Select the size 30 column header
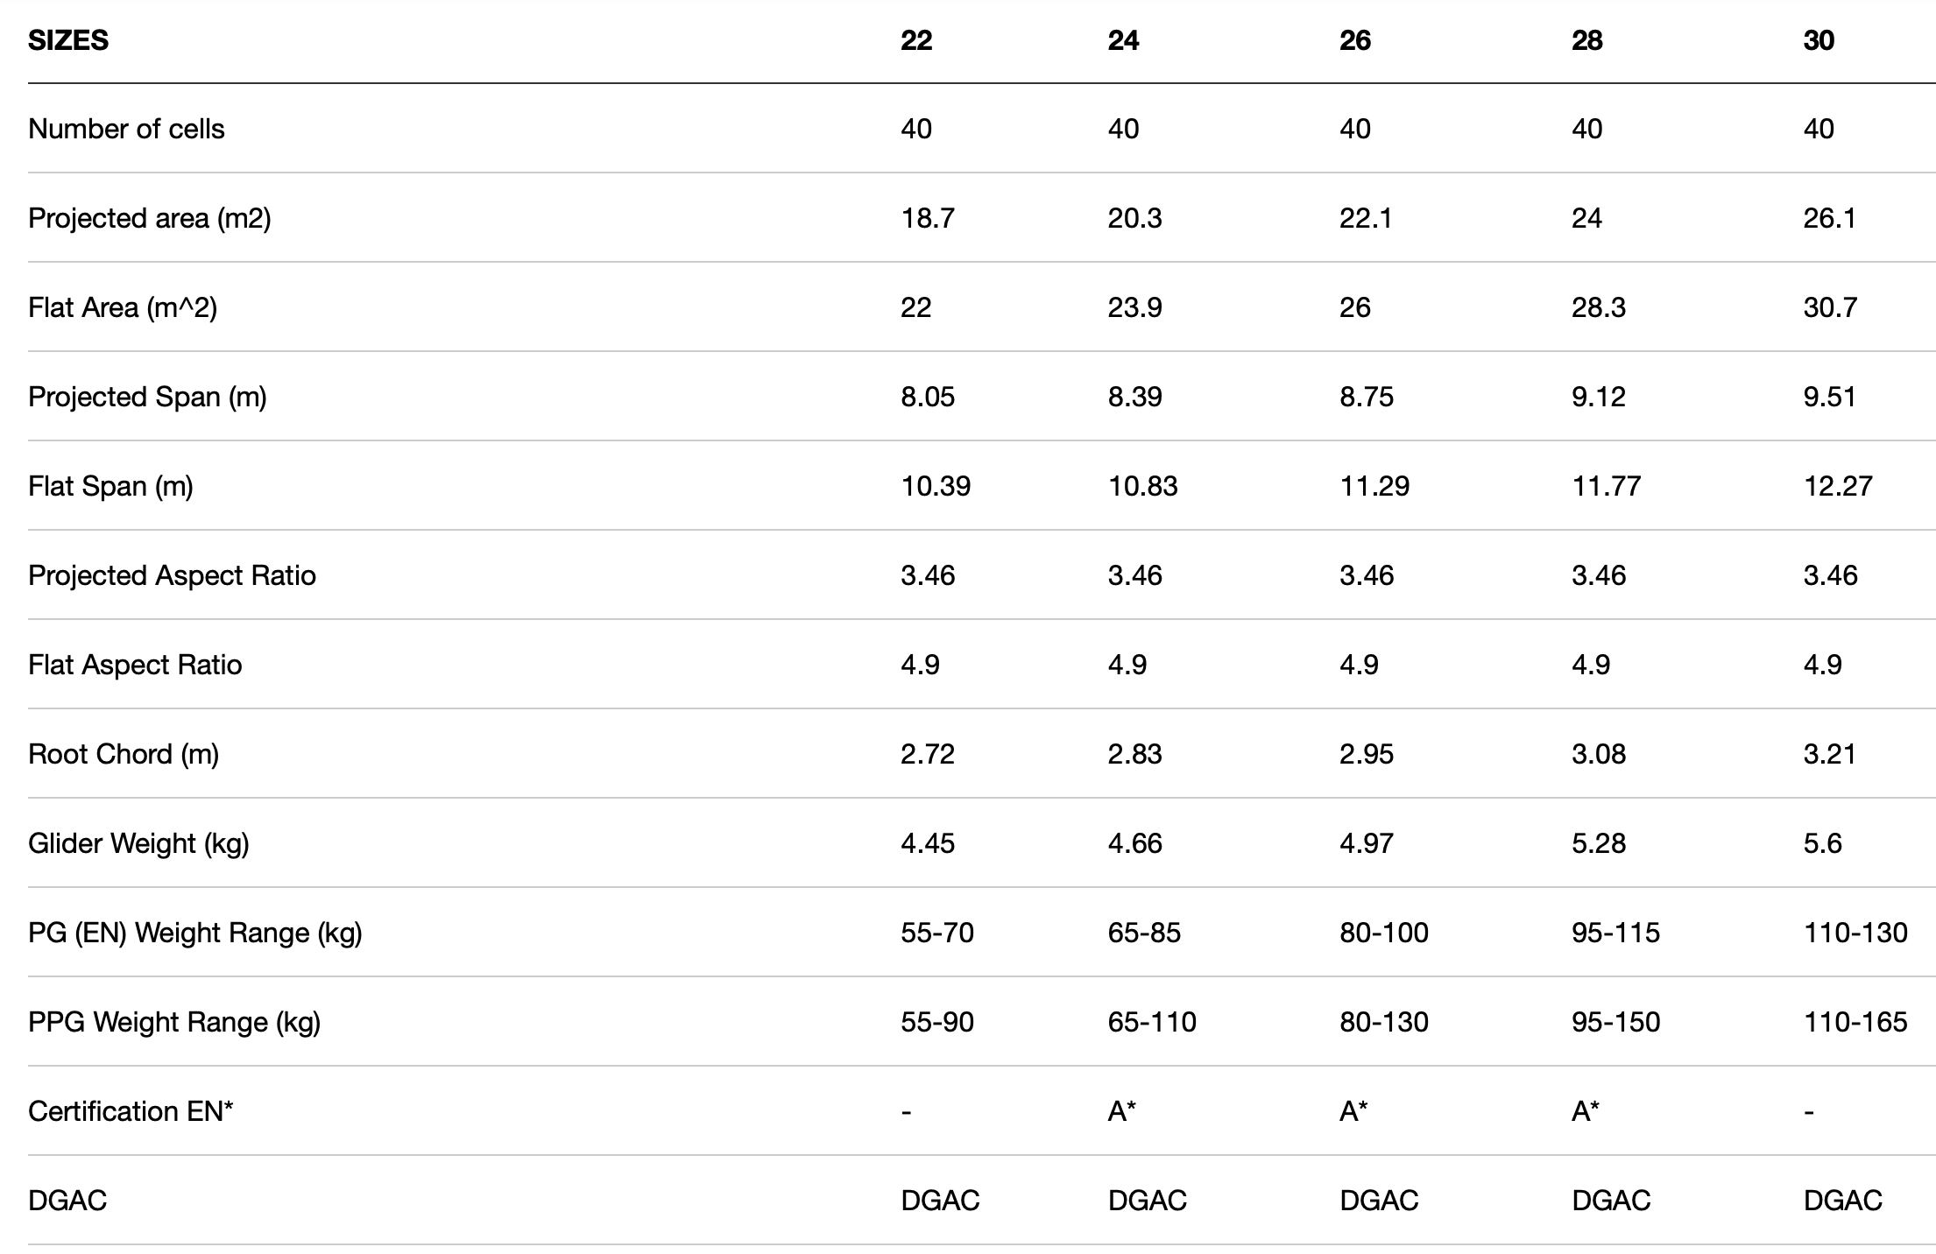 (1819, 40)
